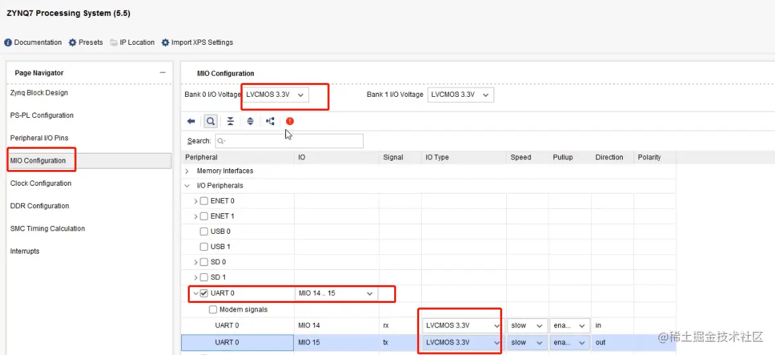Enable the USB 0 checkbox
This screenshot has height=355, width=775.
coord(204,232)
